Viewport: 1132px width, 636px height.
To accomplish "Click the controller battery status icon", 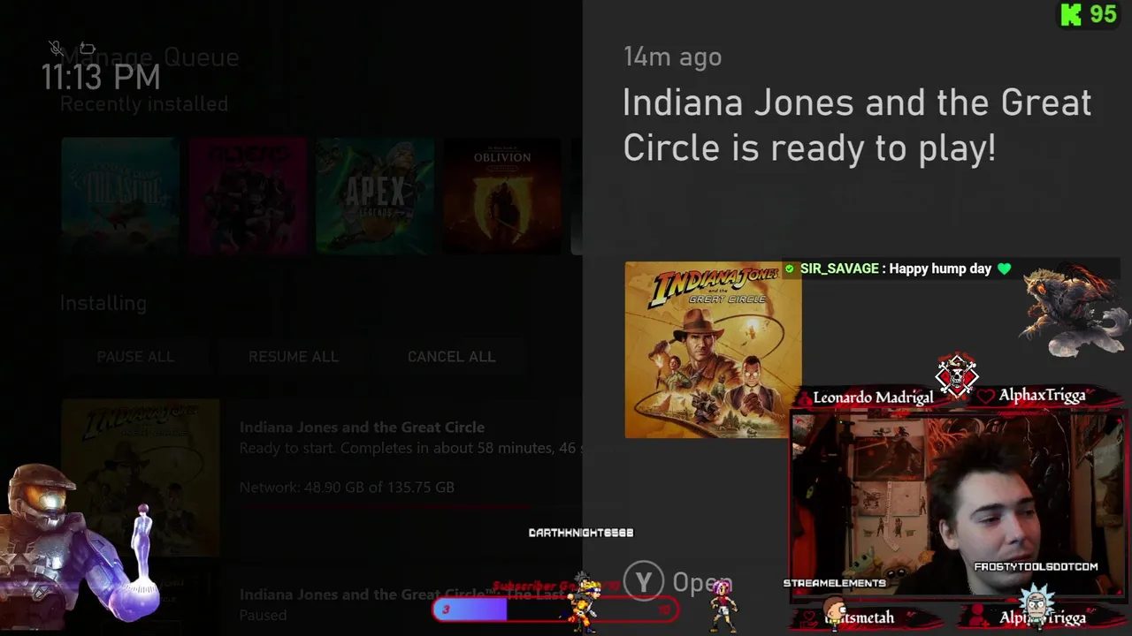I will (88, 48).
